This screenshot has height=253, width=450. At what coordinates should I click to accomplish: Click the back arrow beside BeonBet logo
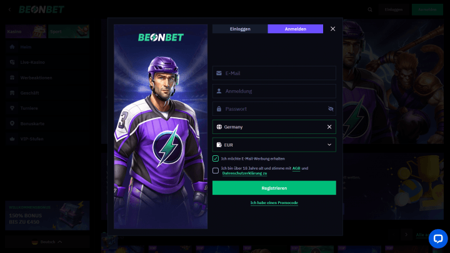9,9
